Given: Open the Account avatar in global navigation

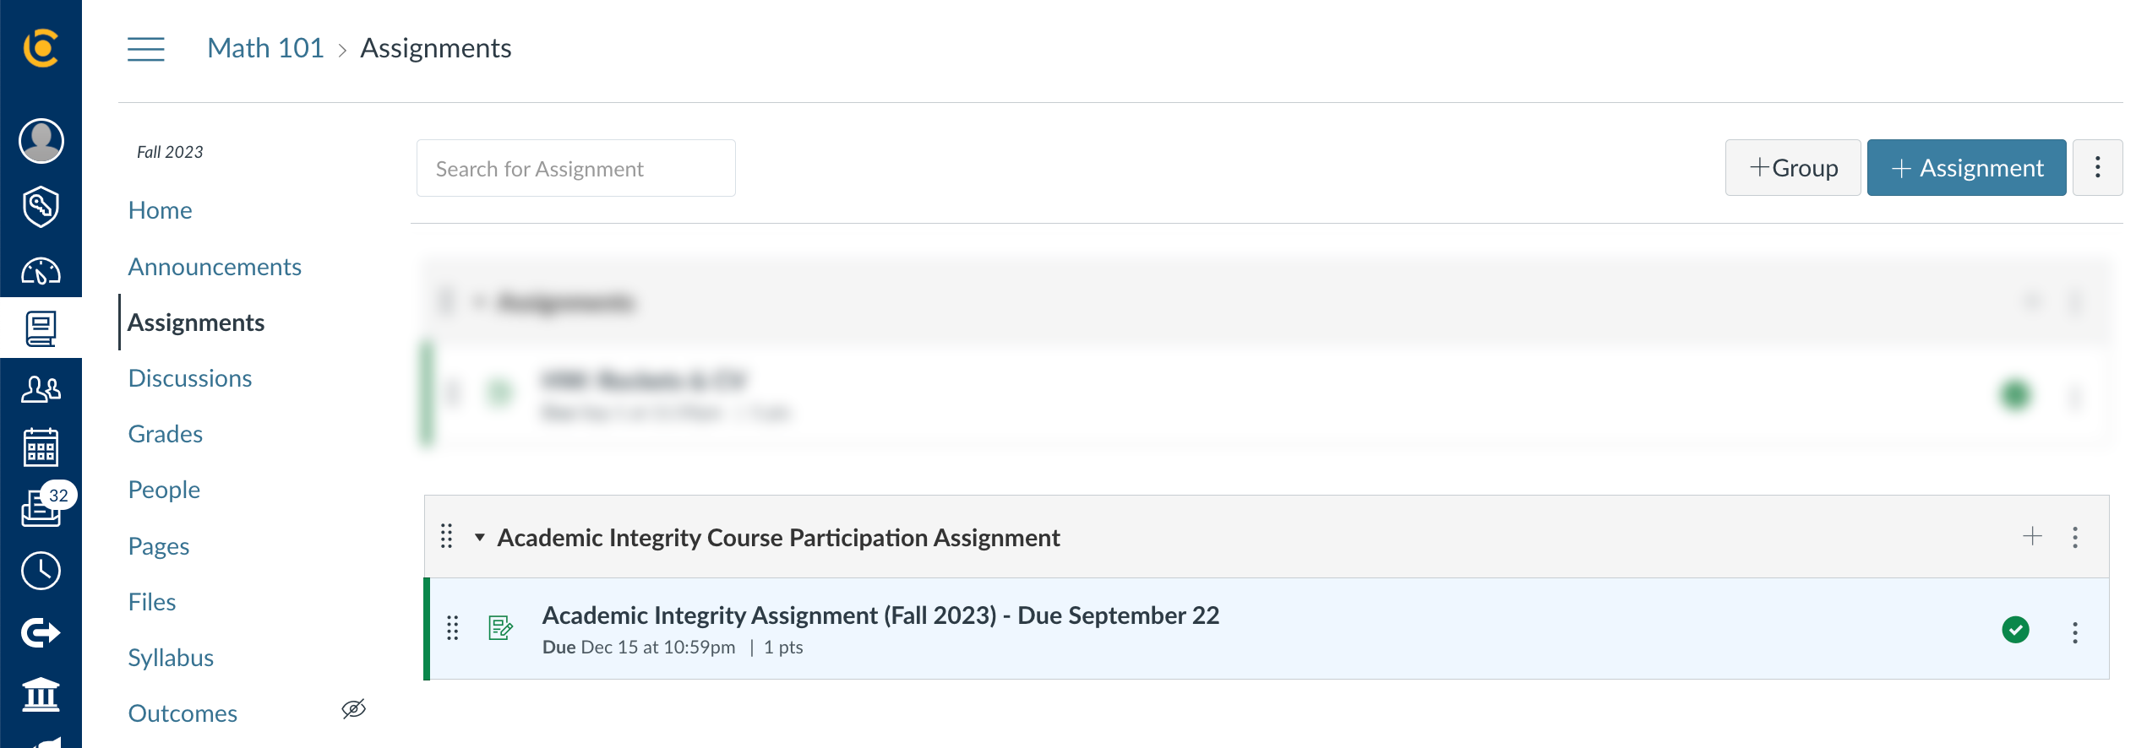Looking at the screenshot, I should [x=41, y=141].
